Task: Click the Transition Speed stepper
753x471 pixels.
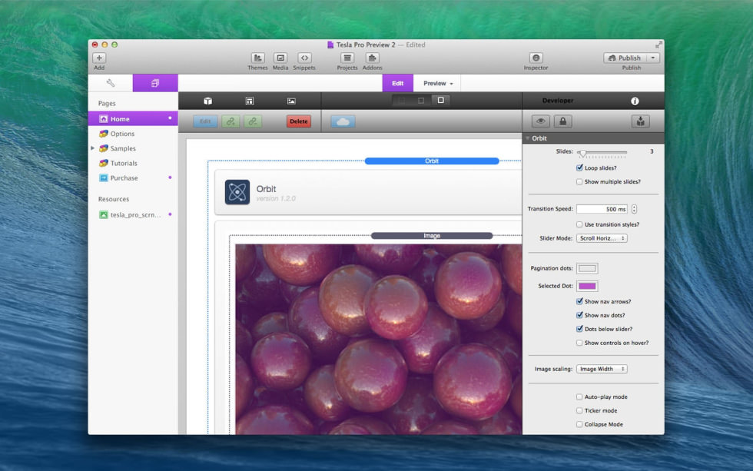Action: (x=635, y=209)
